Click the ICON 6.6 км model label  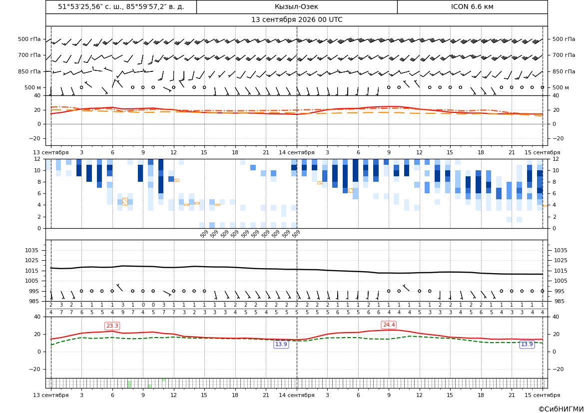(472, 6)
